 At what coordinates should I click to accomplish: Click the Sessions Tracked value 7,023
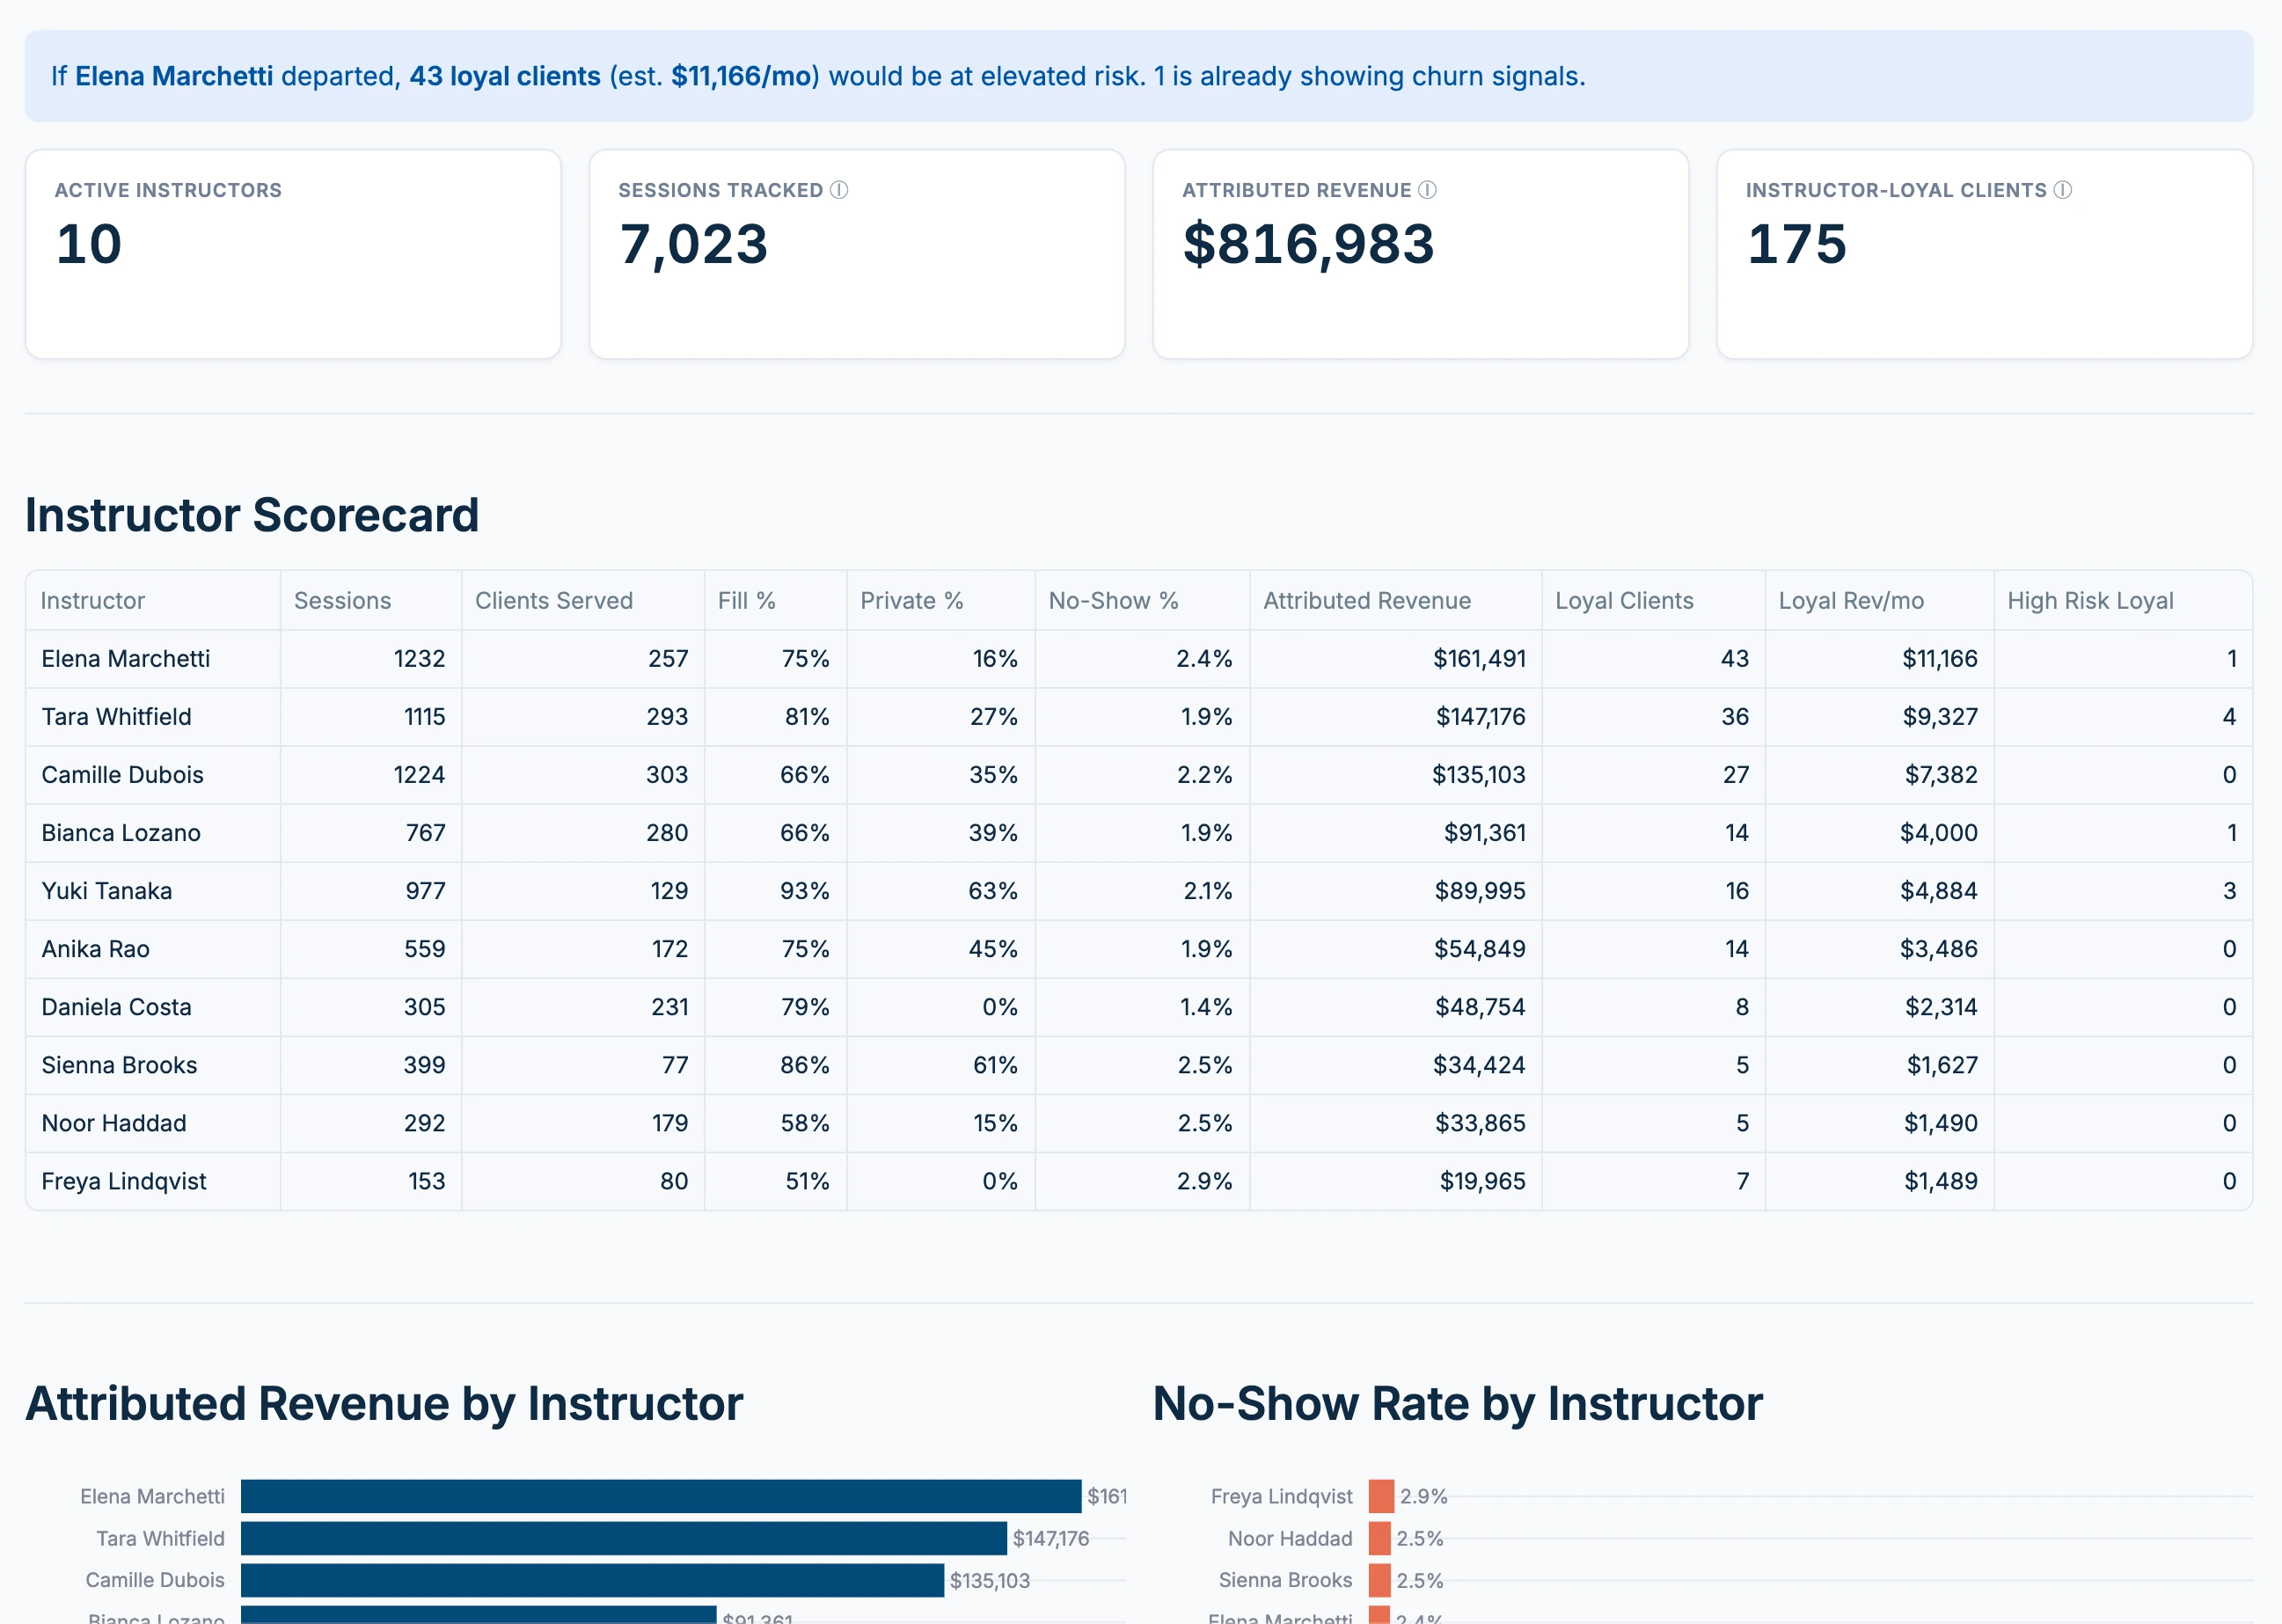[694, 244]
